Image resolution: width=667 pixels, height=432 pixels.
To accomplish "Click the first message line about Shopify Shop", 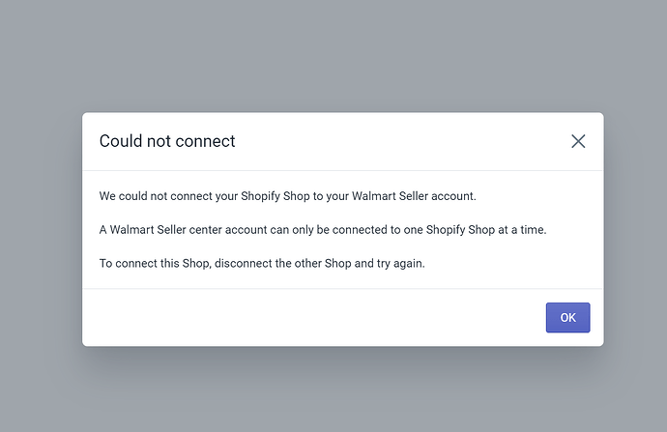I will point(287,196).
